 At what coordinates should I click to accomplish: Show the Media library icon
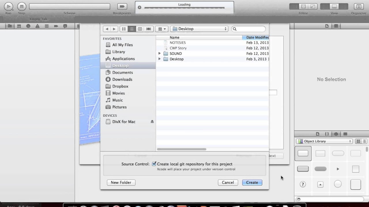pyautogui.click(x=345, y=134)
